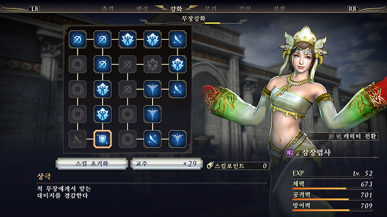Image resolution: width=387 pixels, height=217 pixels.
Task: Click the RB shoulder button icon
Action: coord(353,9)
